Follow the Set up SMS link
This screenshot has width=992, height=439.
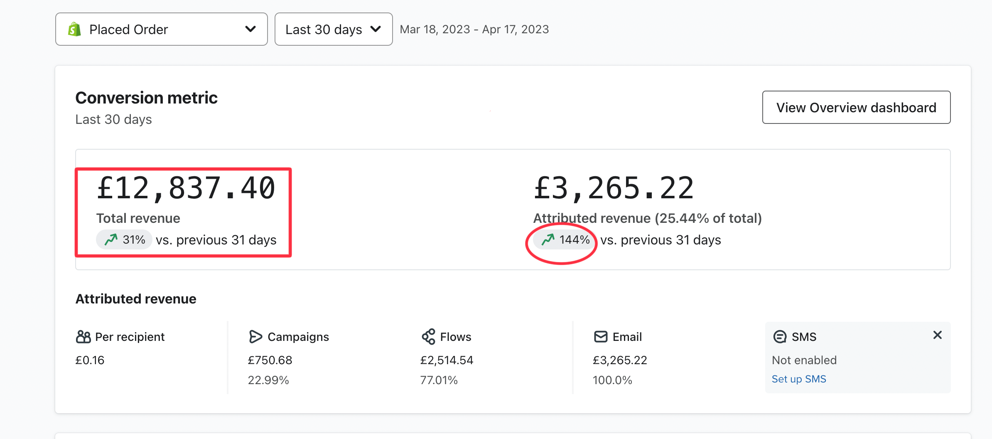pos(798,379)
